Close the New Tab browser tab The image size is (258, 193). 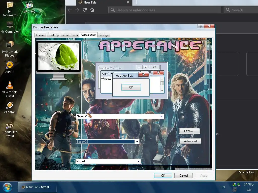tap(128, 2)
